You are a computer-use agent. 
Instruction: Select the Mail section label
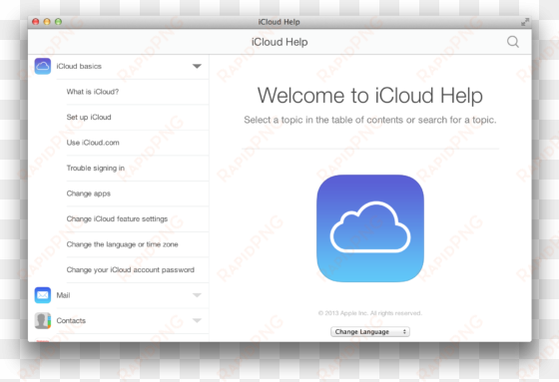click(x=63, y=295)
